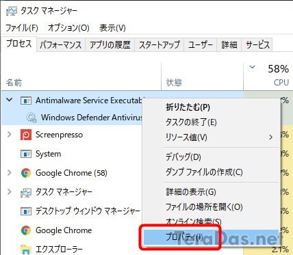Viewport: 293px width, 255px height.
Task: Switch to the パフォーマンス tab
Action: (x=61, y=44)
